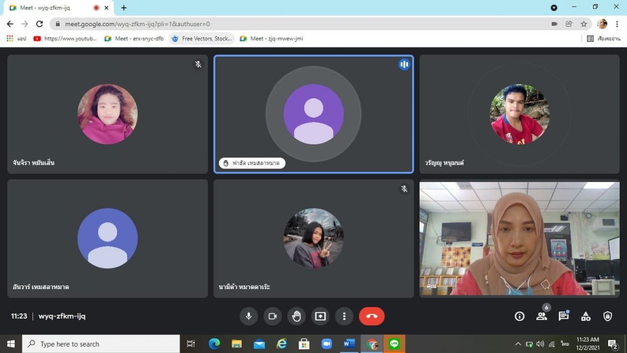This screenshot has width=627, height=353.
Task: Open the Activities shapes icon
Action: (x=586, y=316)
